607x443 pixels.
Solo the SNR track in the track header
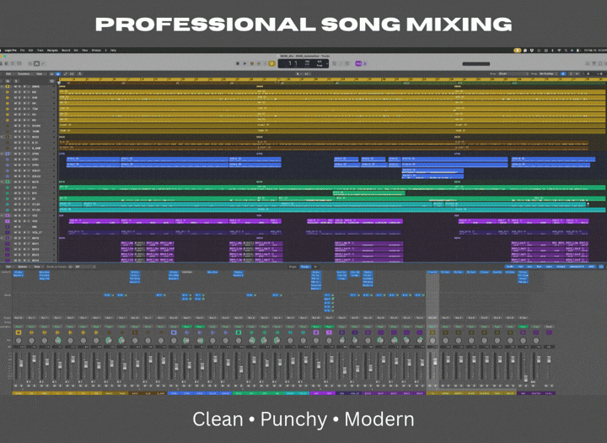click(19, 98)
